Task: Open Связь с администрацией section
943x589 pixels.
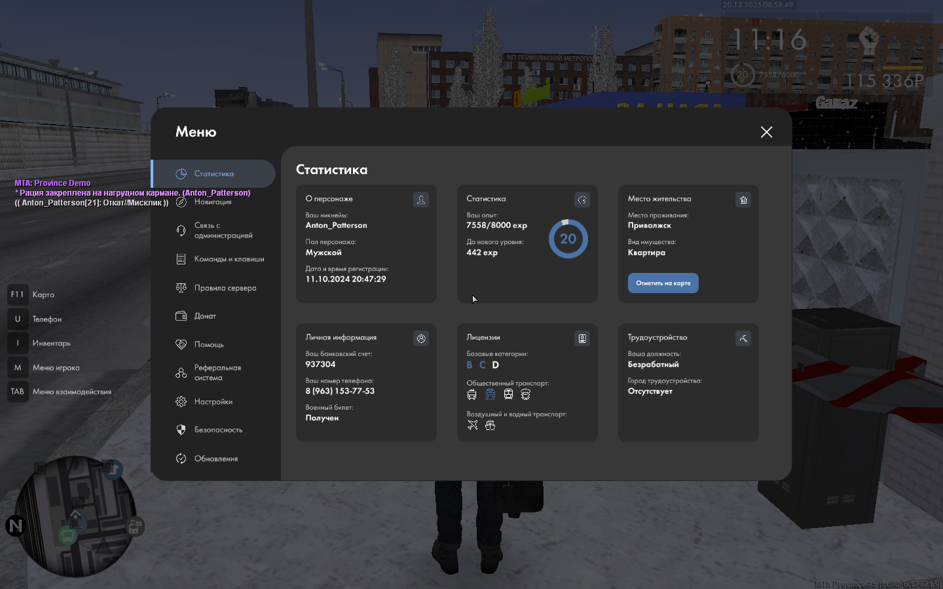Action: [x=223, y=230]
